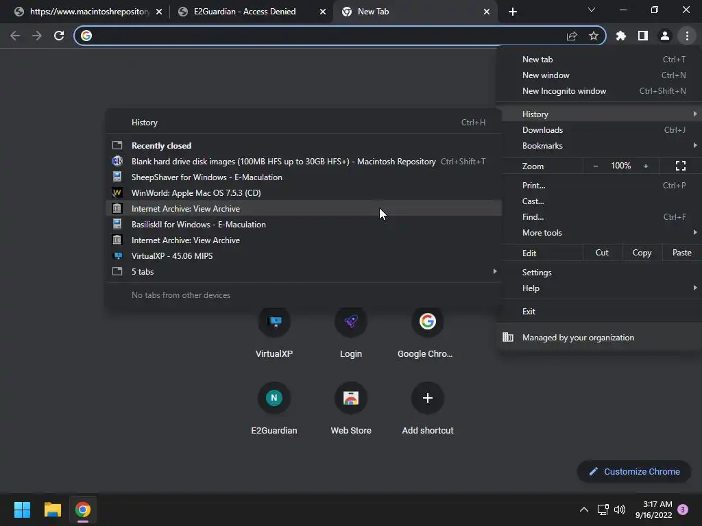702x526 pixels.
Task: Decrease zoom with the minus button
Action: click(x=596, y=166)
